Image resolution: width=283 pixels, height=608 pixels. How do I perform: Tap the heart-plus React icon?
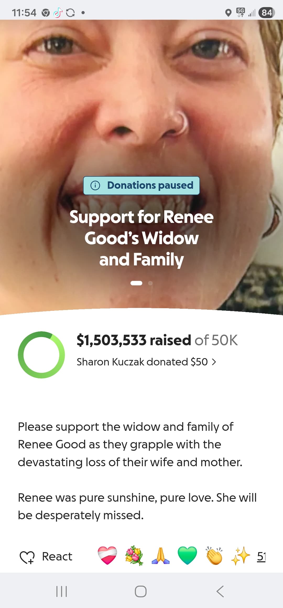tap(27, 557)
